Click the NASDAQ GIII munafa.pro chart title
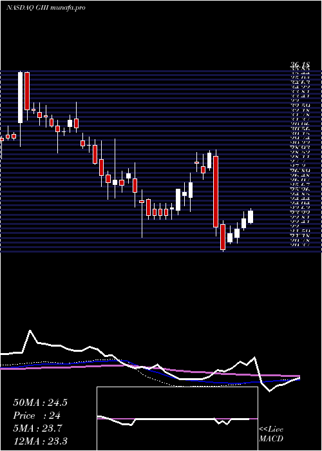322x451 pixels. [46, 8]
